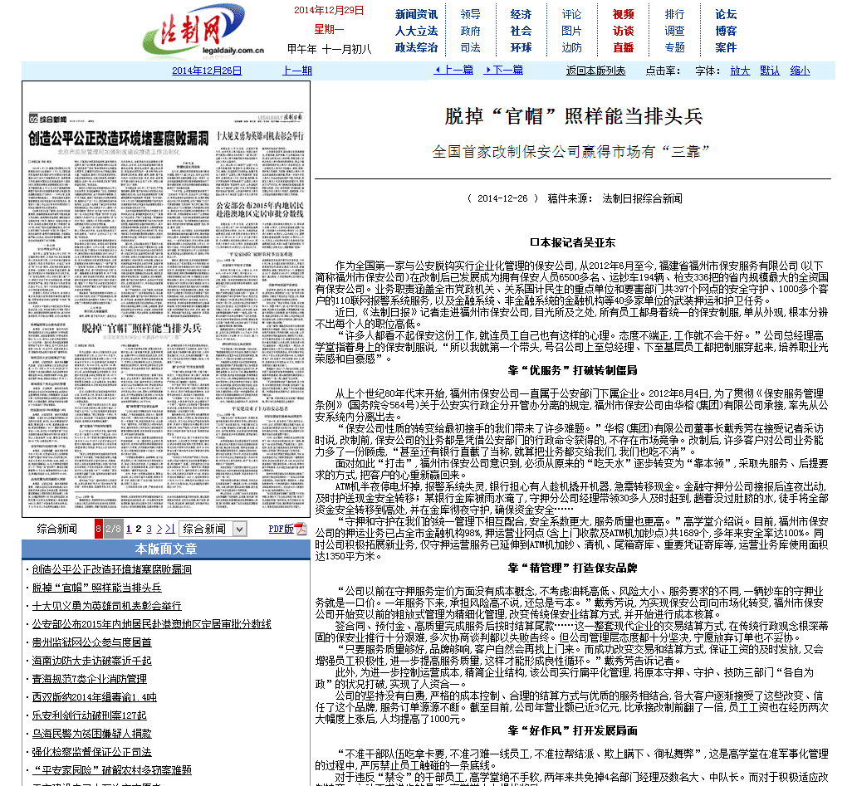Viewport: 852px width, 786px height.
Task: Open article 脱掉“官帽”照样能当排头兵 in list
Action: tap(96, 588)
